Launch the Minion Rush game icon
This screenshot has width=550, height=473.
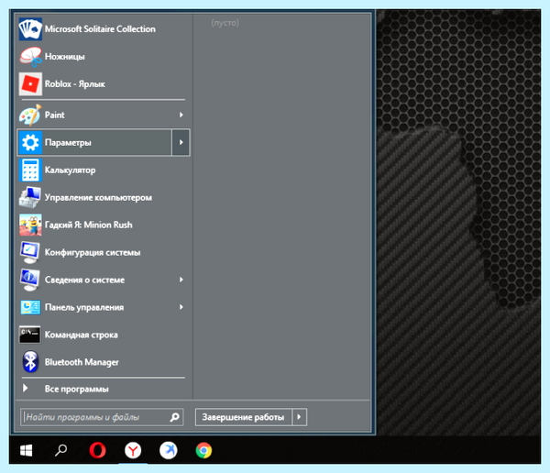tap(30, 225)
